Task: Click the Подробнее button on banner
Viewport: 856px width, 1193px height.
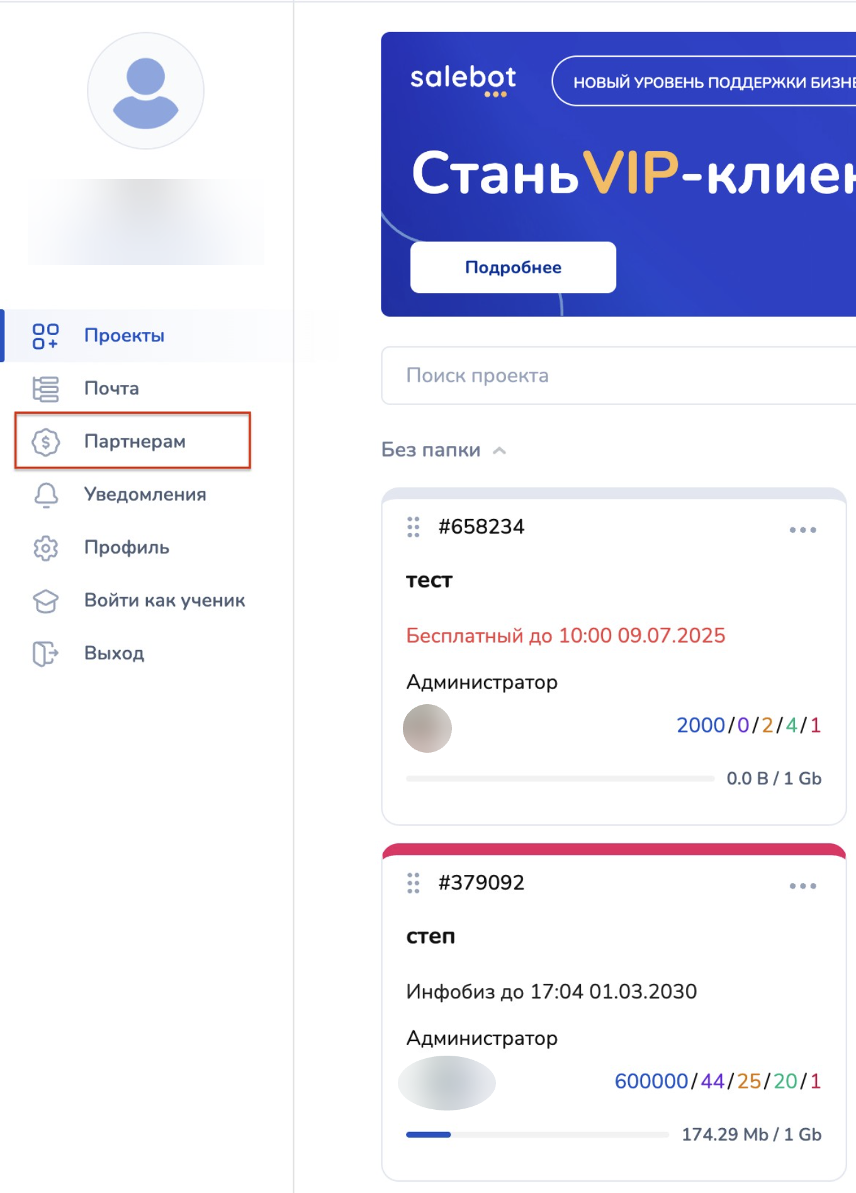Action: pos(513,267)
